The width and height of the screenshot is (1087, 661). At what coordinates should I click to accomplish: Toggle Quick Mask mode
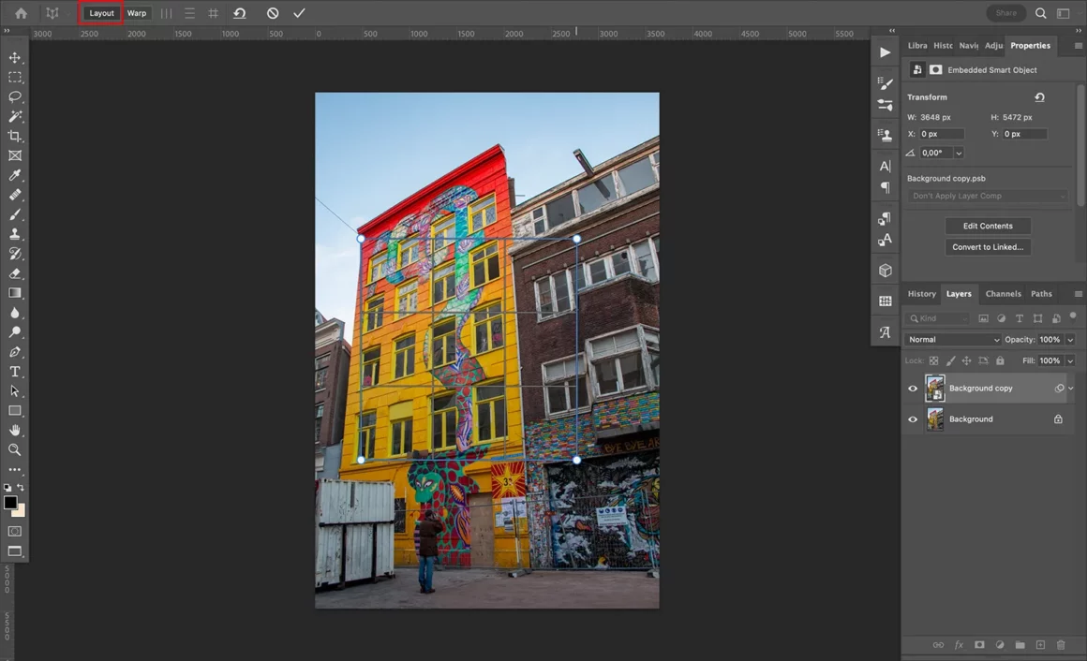coord(15,532)
